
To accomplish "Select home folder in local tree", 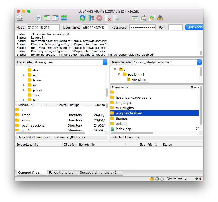I will (x=37, y=80).
